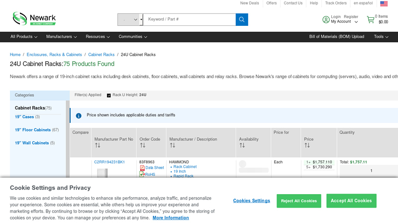
Task: Sort by Availability arrows
Action: tap(242, 145)
